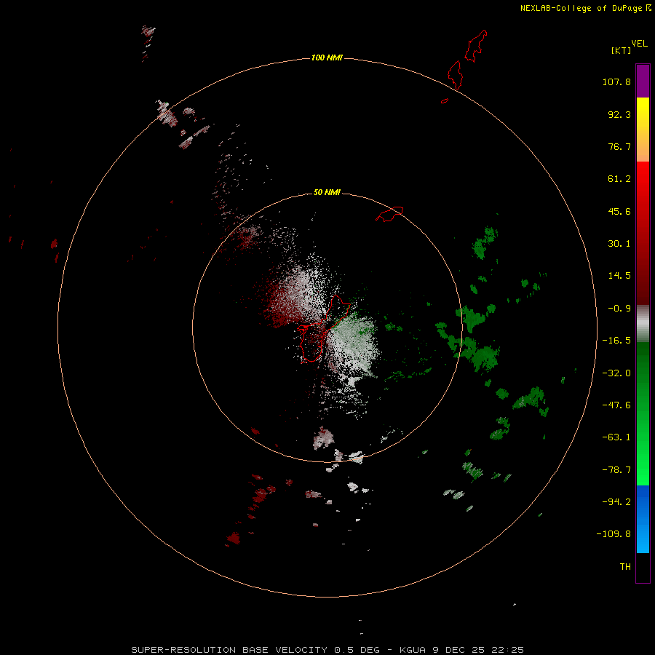This screenshot has width=655, height=655.
Task: Click the 45.6 velocity scale value
Action: point(619,211)
